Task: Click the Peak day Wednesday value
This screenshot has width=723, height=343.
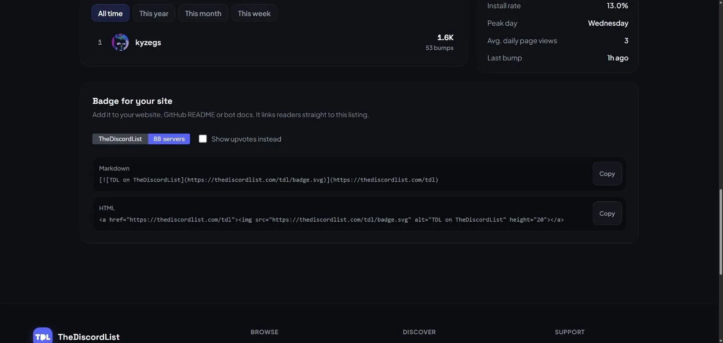Action: click(x=608, y=23)
